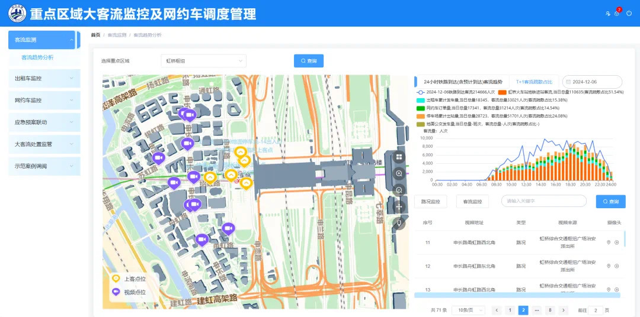
Task: Select the 路况监控 filter tab
Action: click(431, 201)
